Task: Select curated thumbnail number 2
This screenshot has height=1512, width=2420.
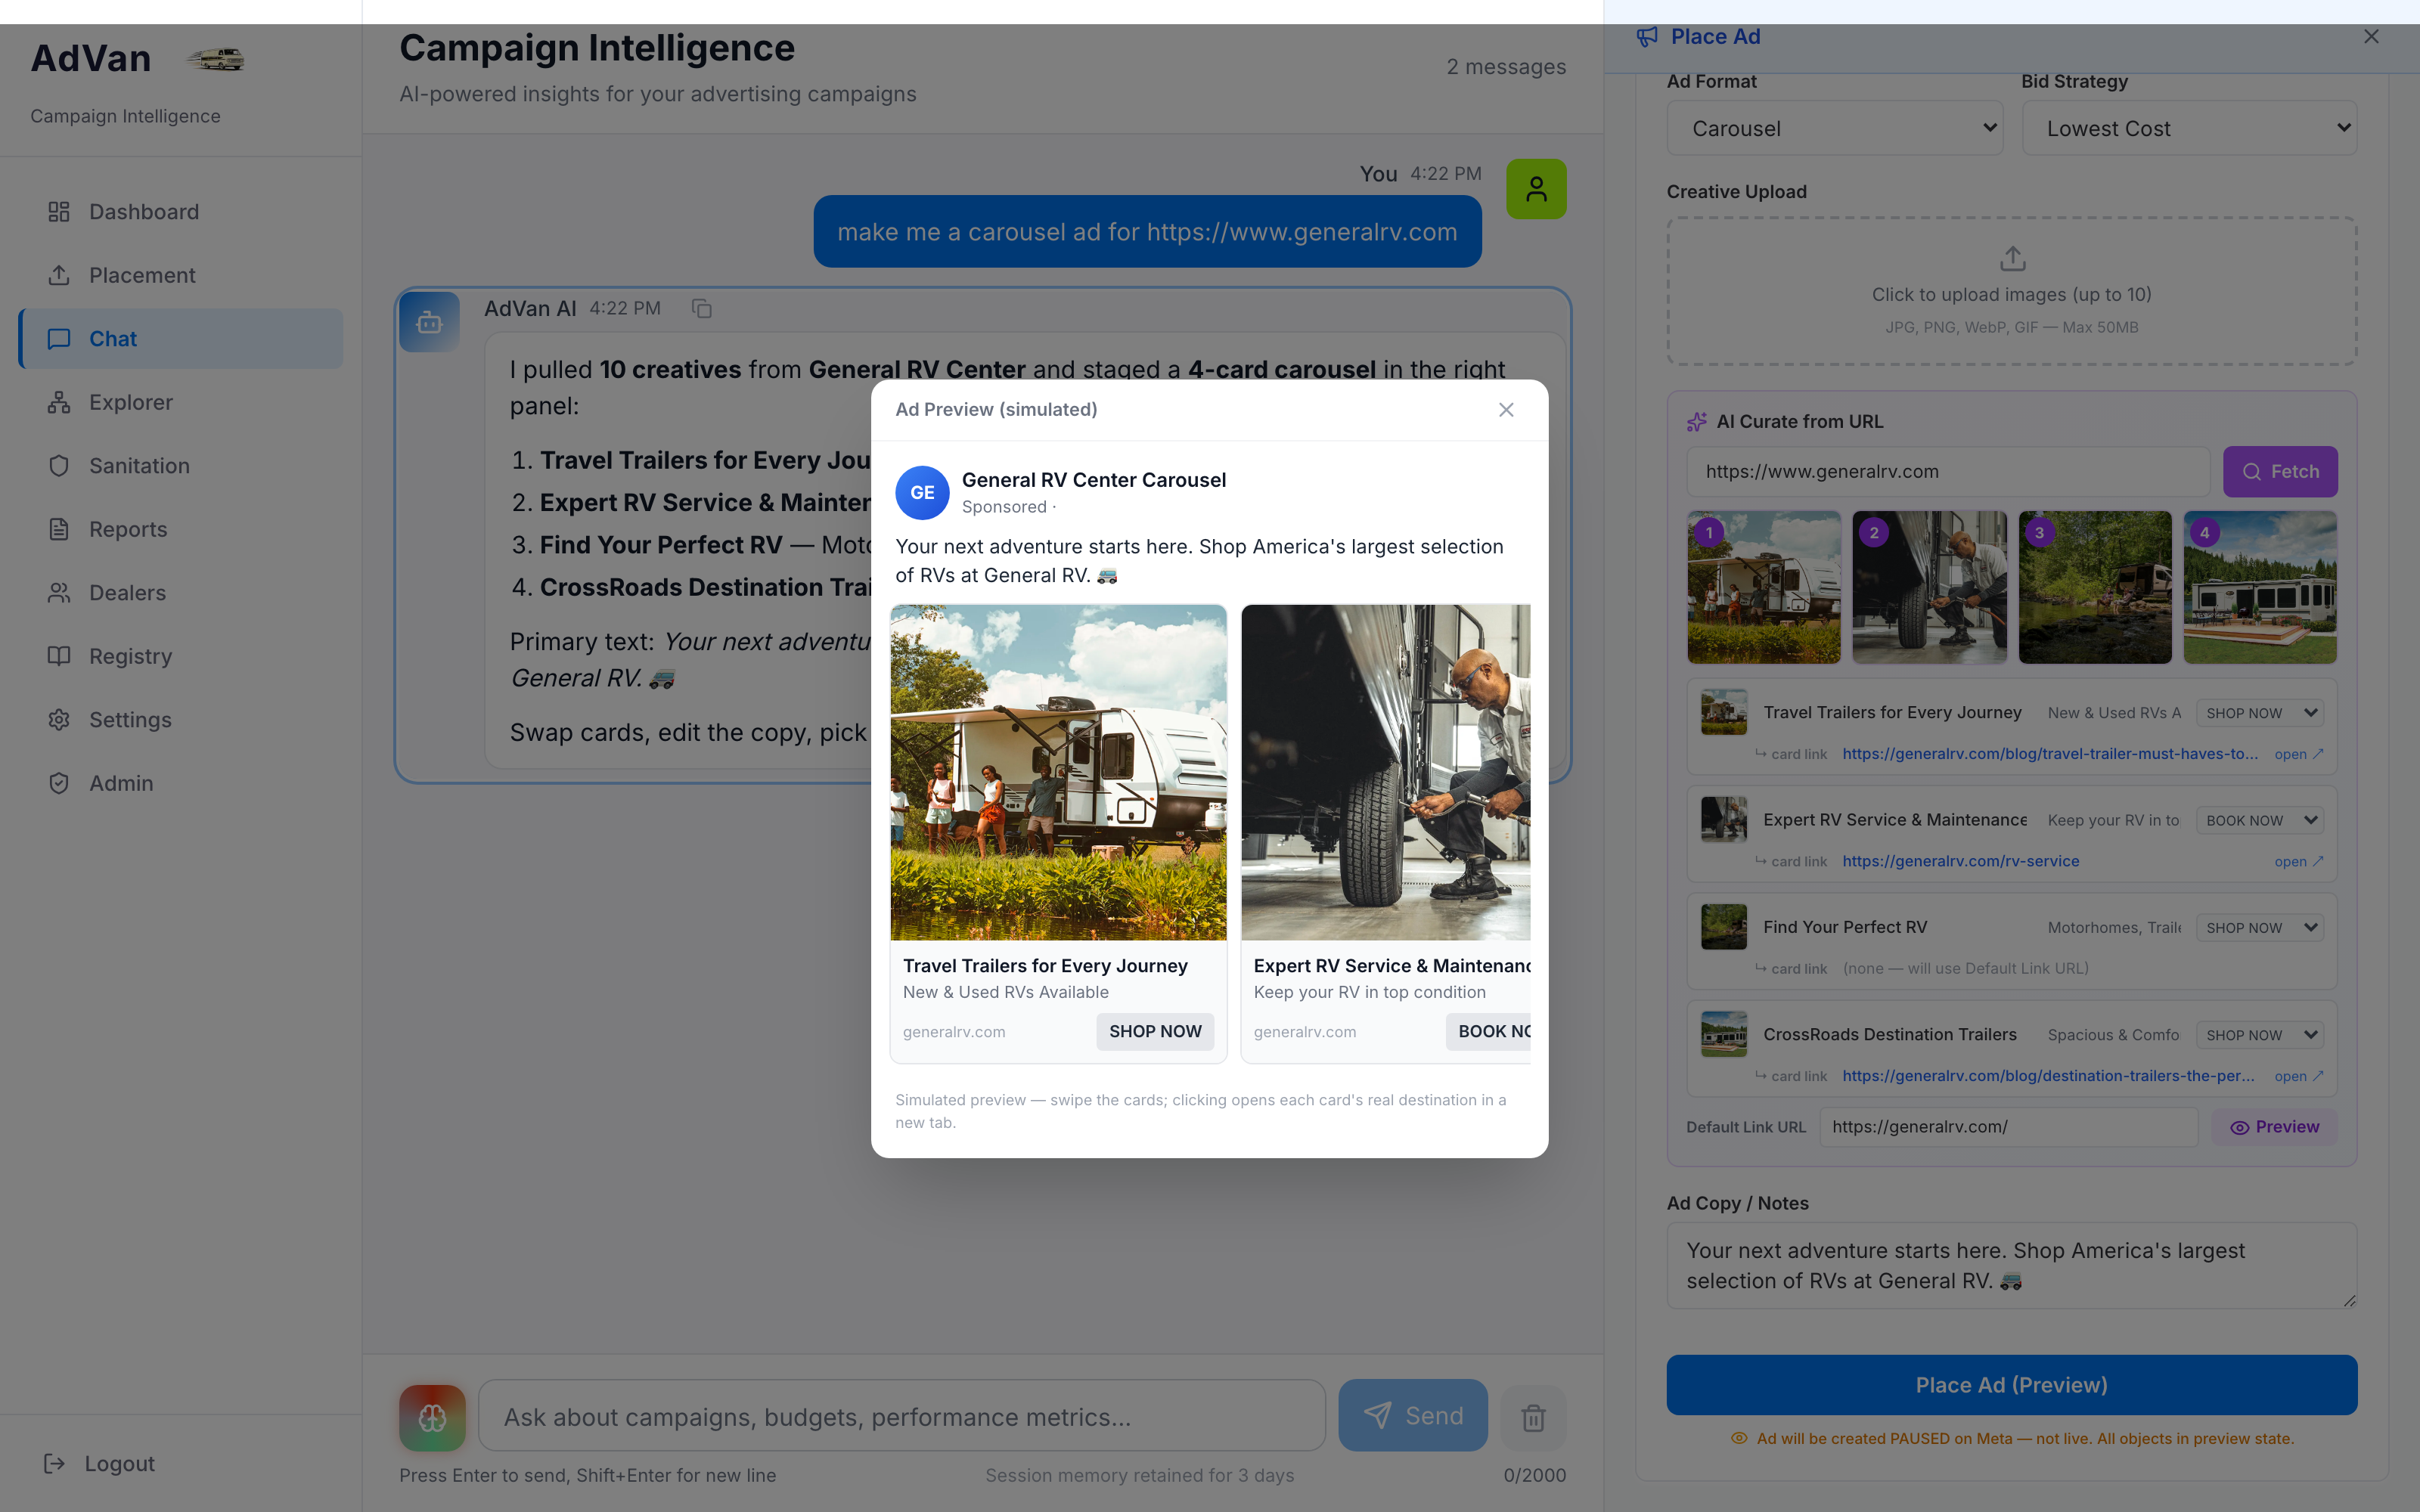Action: tap(1929, 587)
